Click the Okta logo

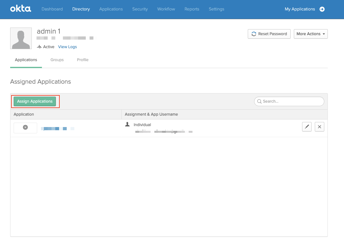click(x=21, y=9)
